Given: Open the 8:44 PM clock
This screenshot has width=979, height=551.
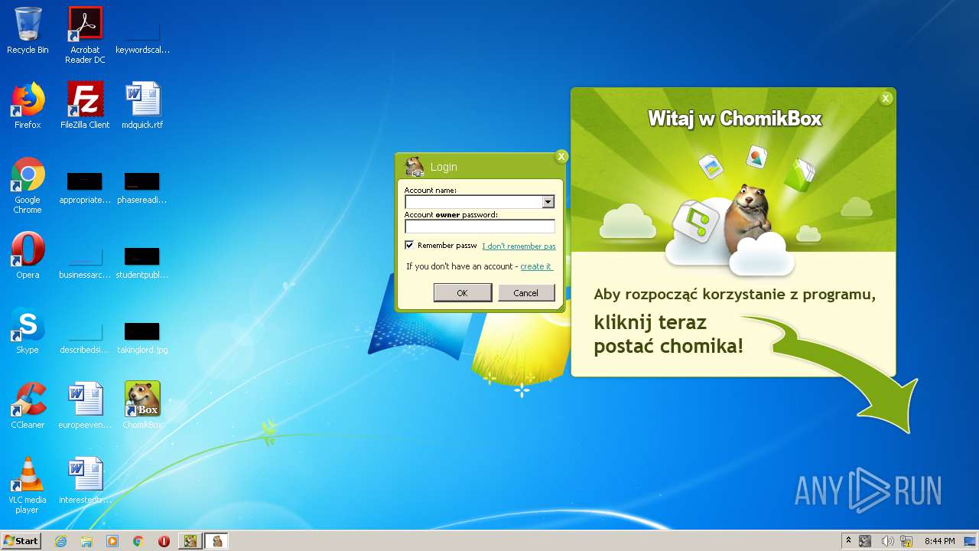Looking at the screenshot, I should click(939, 541).
